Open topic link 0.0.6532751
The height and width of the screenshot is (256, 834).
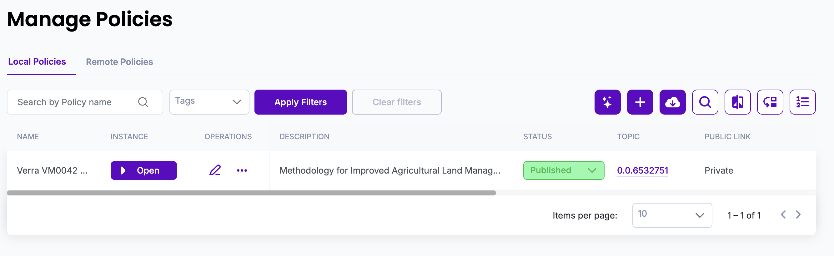click(x=642, y=170)
